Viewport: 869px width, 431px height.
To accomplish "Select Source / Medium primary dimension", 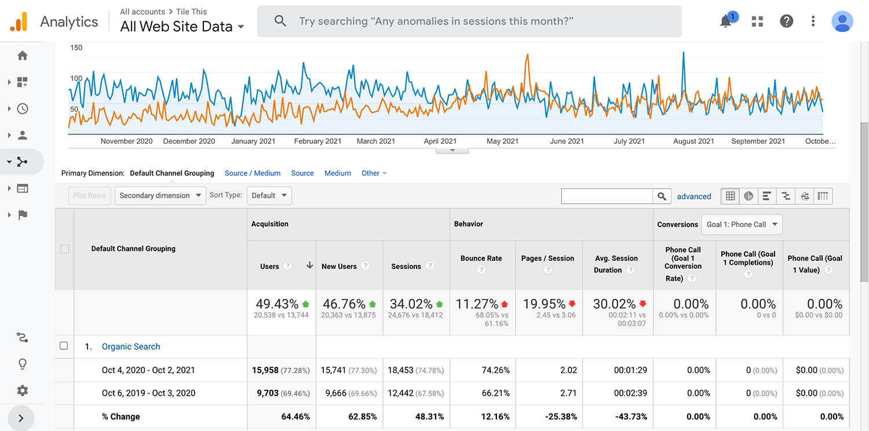I will click(253, 173).
